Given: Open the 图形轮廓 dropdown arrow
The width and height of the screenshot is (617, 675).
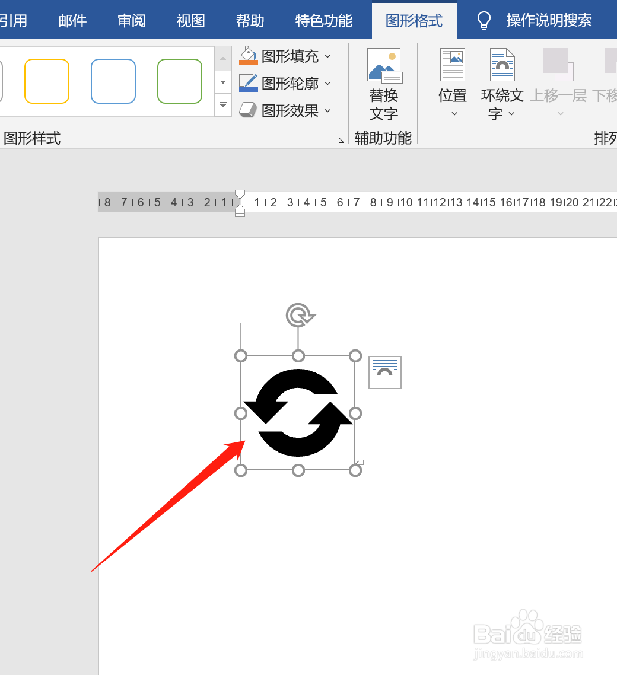Looking at the screenshot, I should (x=327, y=83).
